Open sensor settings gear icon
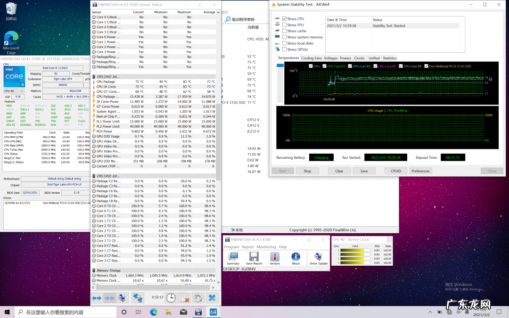The image size is (509, 318). coord(198,298)
